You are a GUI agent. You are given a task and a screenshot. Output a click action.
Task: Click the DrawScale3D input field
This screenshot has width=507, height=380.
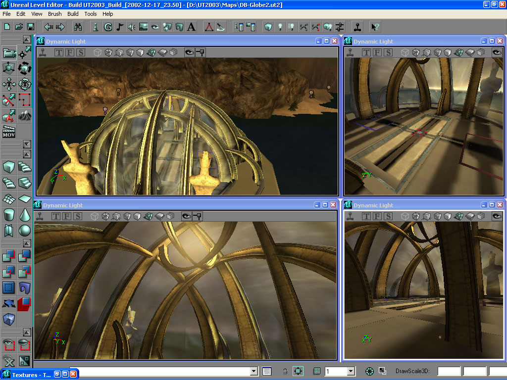449,371
